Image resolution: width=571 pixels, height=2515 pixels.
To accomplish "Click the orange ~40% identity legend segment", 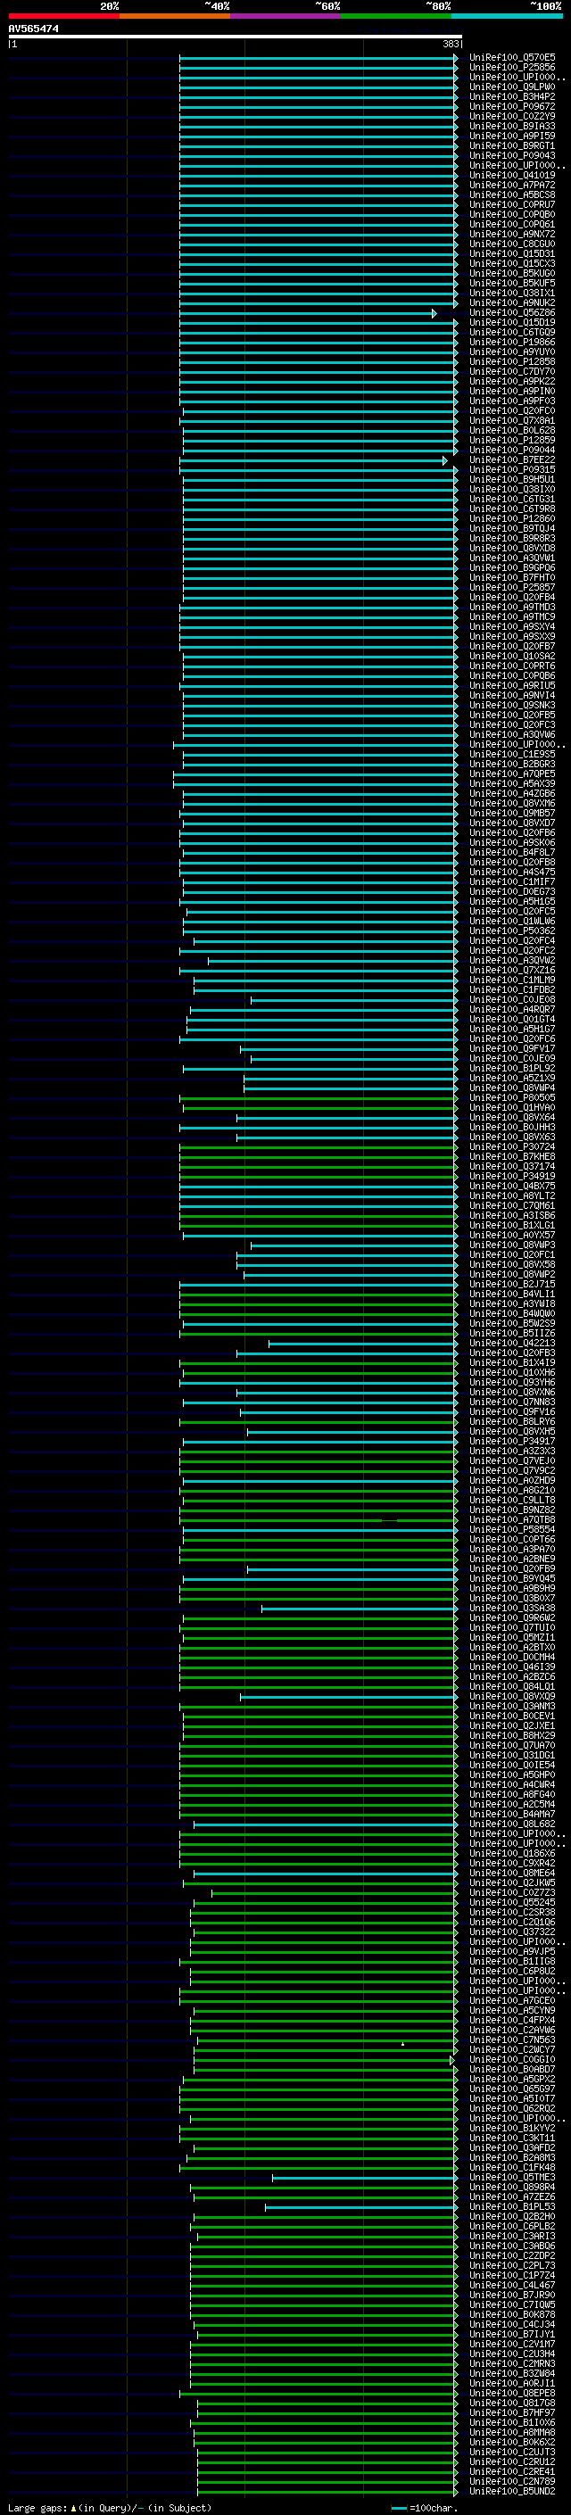I will tap(175, 16).
